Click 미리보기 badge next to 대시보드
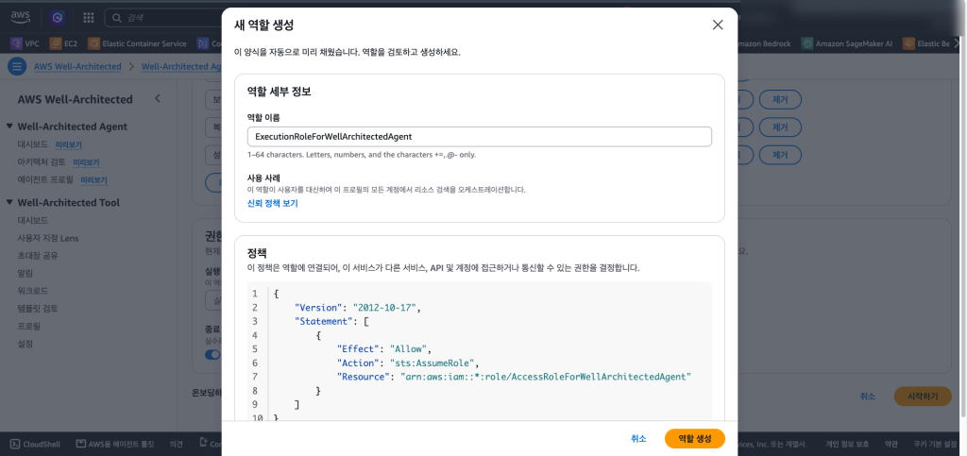967x456 pixels. point(68,144)
